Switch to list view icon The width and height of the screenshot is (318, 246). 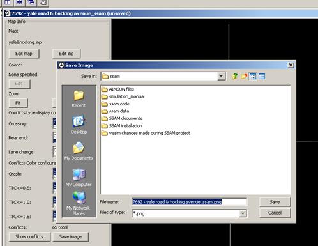pos(253,76)
